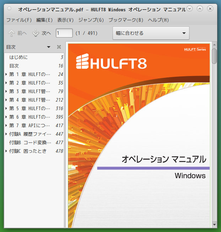The image size is (221, 232).
Task: Select 第 1 章 HULFTの… entry
Action: (34, 74)
